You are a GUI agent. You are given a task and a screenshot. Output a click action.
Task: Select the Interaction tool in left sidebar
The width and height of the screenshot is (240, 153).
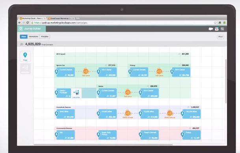pos(25,68)
